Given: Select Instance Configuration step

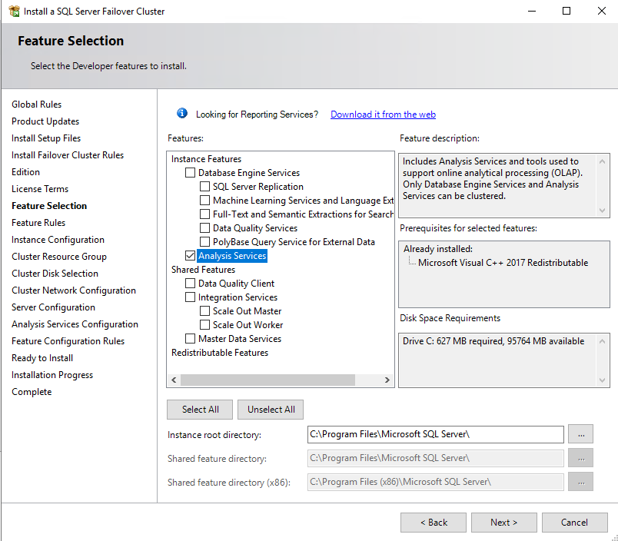Looking at the screenshot, I should [x=58, y=240].
